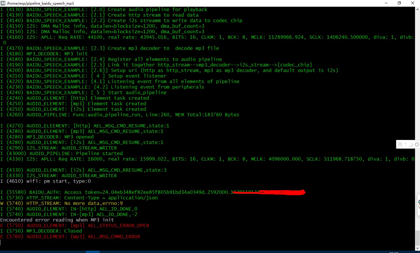Screen dimensions: 420x253
Task: Click 'Encountered error reading when MP3 init' line
Action: [57, 220]
